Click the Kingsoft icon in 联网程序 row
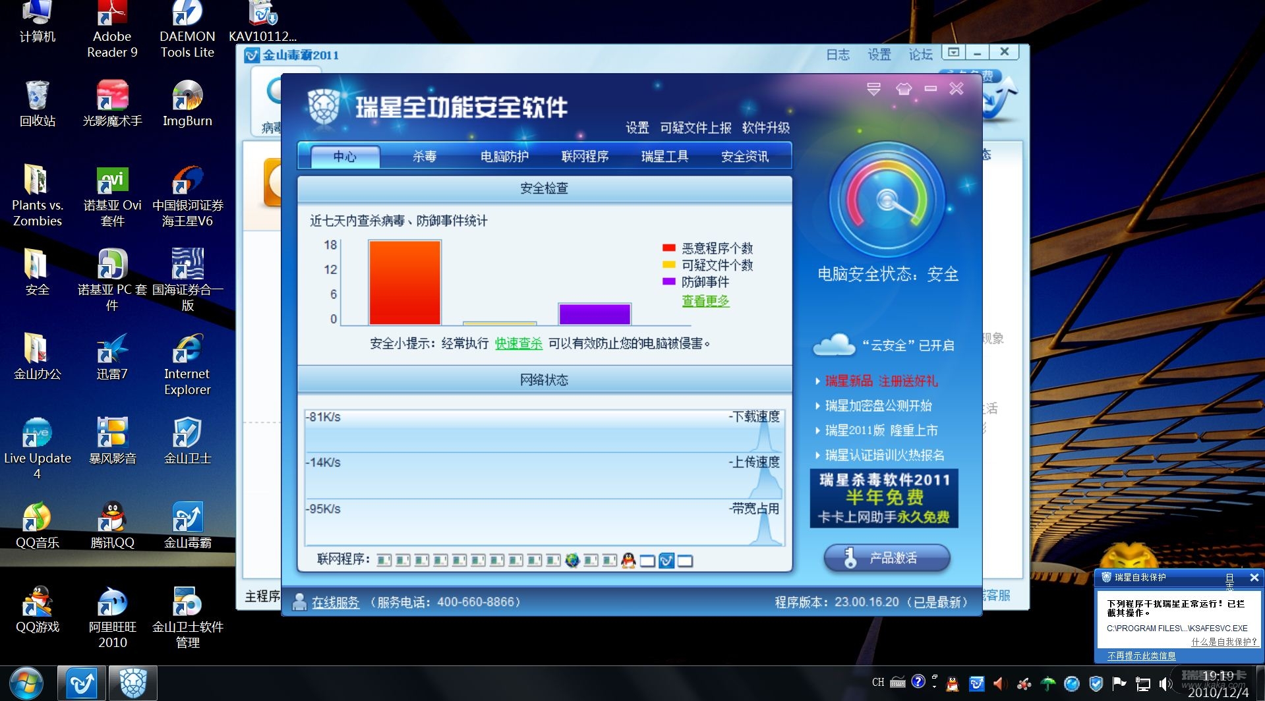This screenshot has width=1265, height=701. (x=666, y=561)
